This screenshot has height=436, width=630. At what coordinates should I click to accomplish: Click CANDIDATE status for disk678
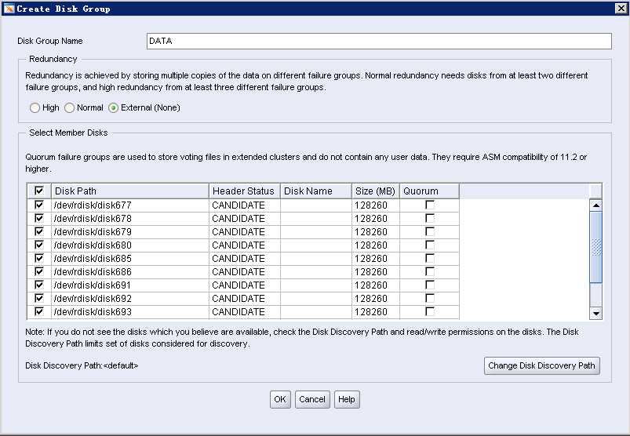tap(245, 219)
